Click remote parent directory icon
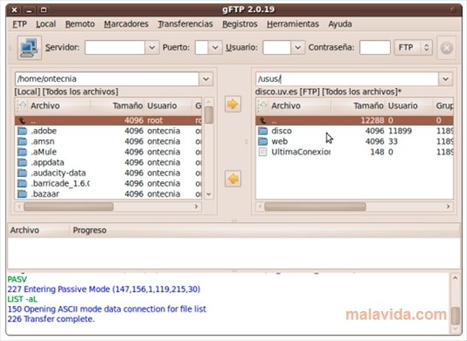This screenshot has width=467, height=341. pyautogui.click(x=263, y=121)
